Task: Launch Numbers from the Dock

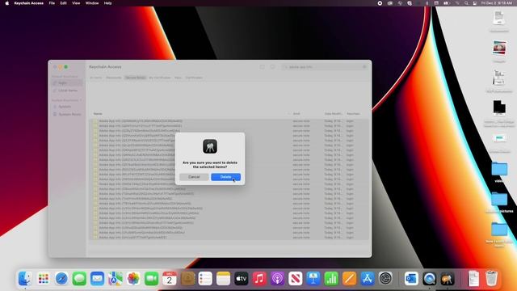Action: 331,279
